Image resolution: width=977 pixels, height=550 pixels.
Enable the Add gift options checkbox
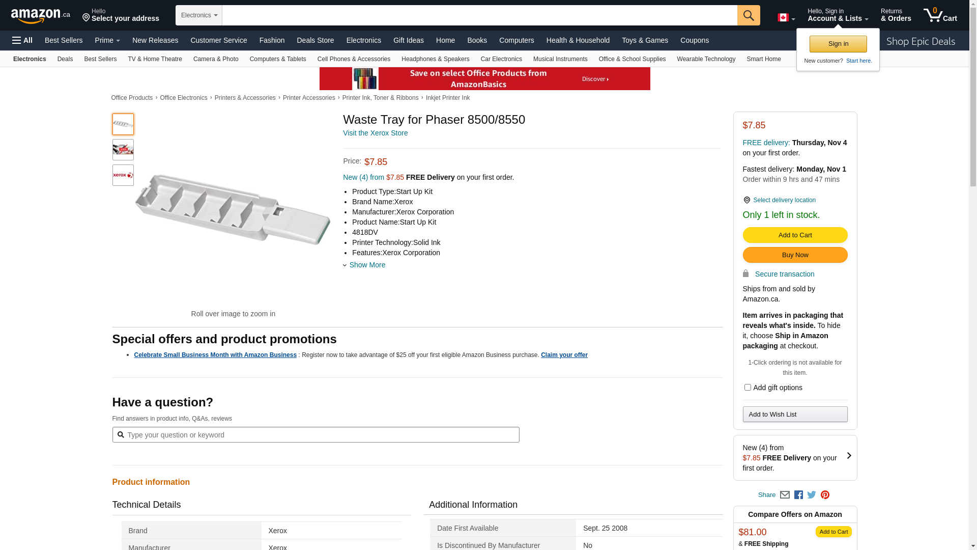(748, 388)
